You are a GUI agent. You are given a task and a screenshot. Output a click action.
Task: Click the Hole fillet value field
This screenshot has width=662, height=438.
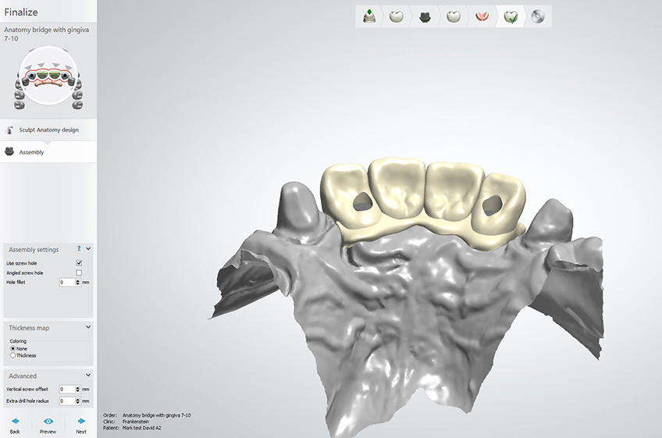(x=66, y=282)
